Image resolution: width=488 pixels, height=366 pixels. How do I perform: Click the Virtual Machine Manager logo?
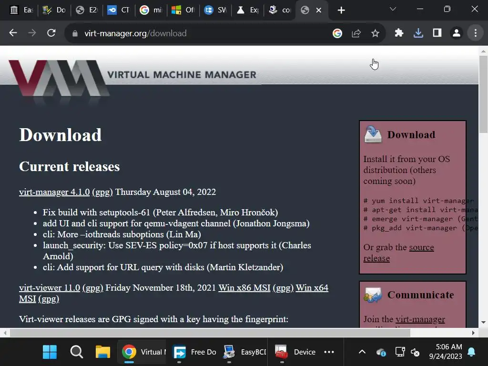pos(132,78)
